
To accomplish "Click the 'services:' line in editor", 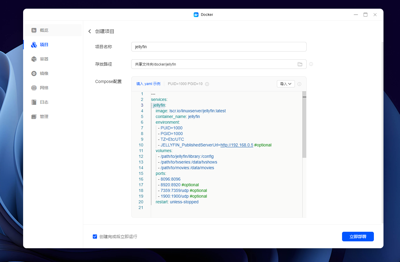I will tap(159, 99).
